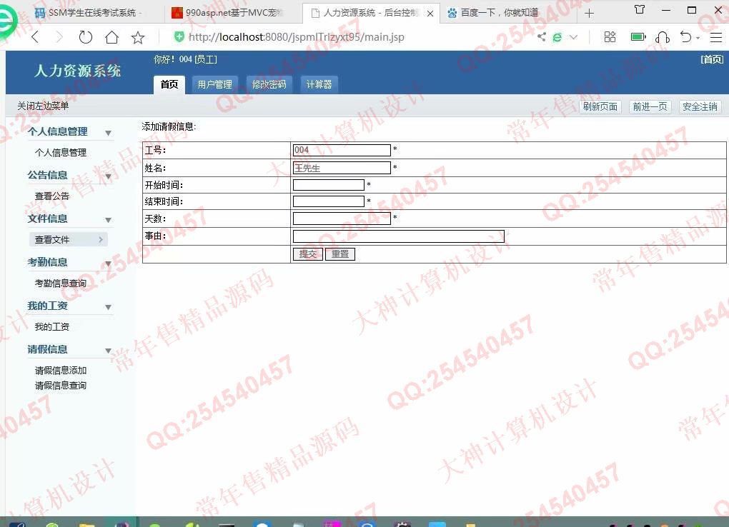
Task: Open the 修改密码 tab
Action: pyautogui.click(x=269, y=84)
